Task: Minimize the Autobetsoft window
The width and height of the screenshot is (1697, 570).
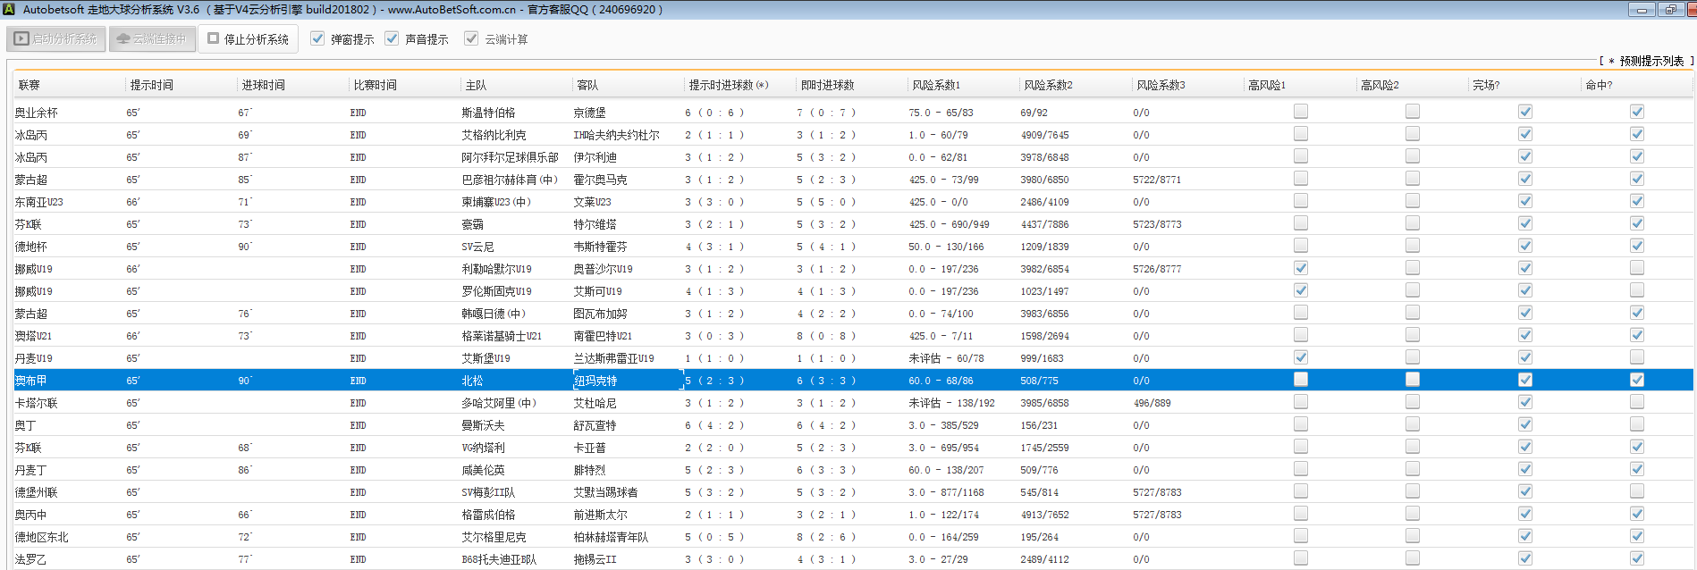Action: click(x=1642, y=10)
